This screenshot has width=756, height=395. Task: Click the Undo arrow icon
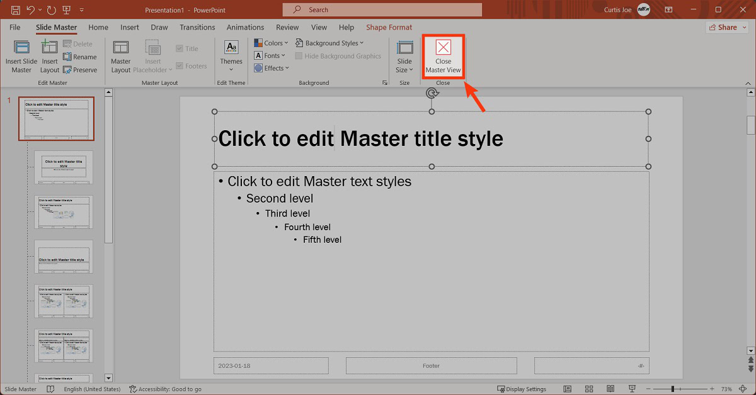(x=30, y=10)
